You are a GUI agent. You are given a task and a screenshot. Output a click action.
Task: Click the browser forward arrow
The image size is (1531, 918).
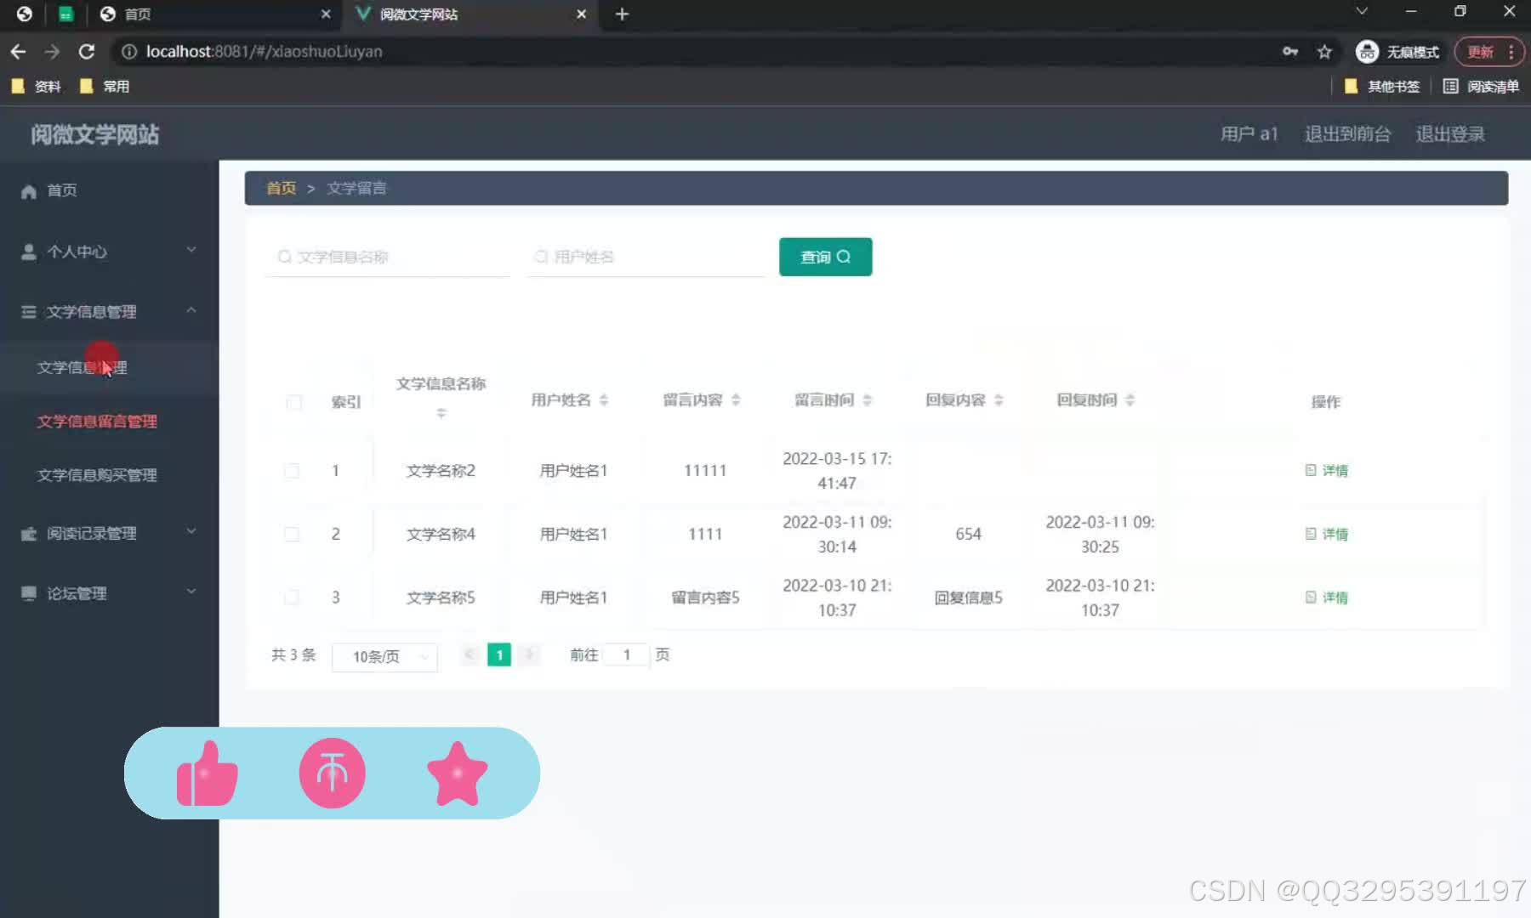click(52, 52)
